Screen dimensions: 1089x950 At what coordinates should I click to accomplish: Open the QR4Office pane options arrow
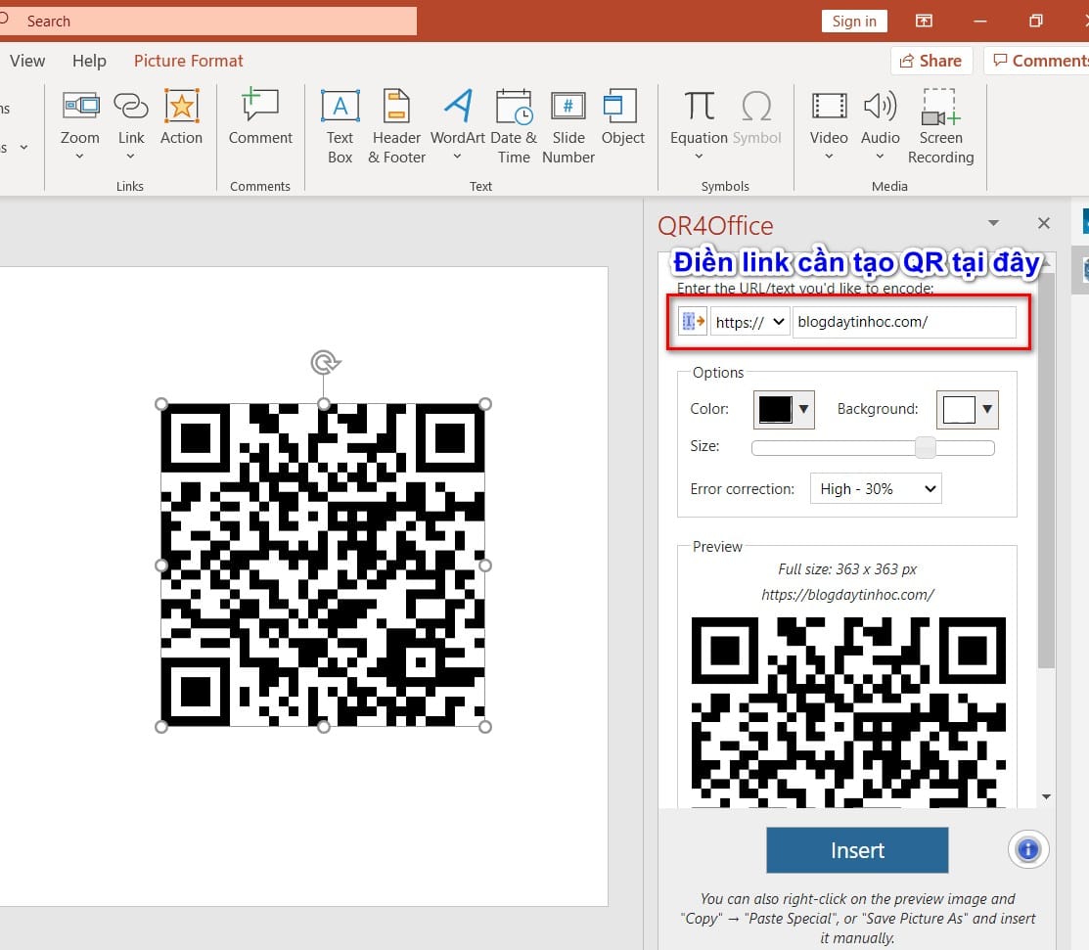[x=993, y=224]
